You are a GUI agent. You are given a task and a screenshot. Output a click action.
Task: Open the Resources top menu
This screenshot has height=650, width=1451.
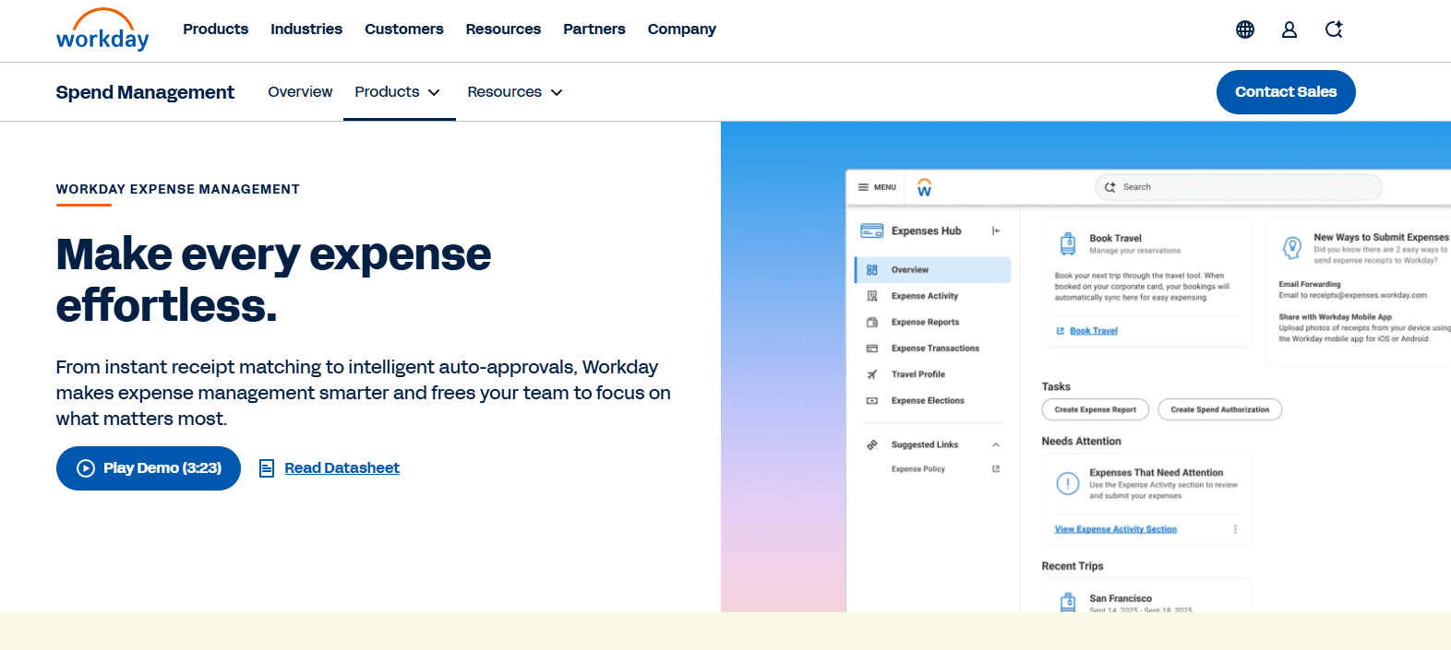pos(503,30)
